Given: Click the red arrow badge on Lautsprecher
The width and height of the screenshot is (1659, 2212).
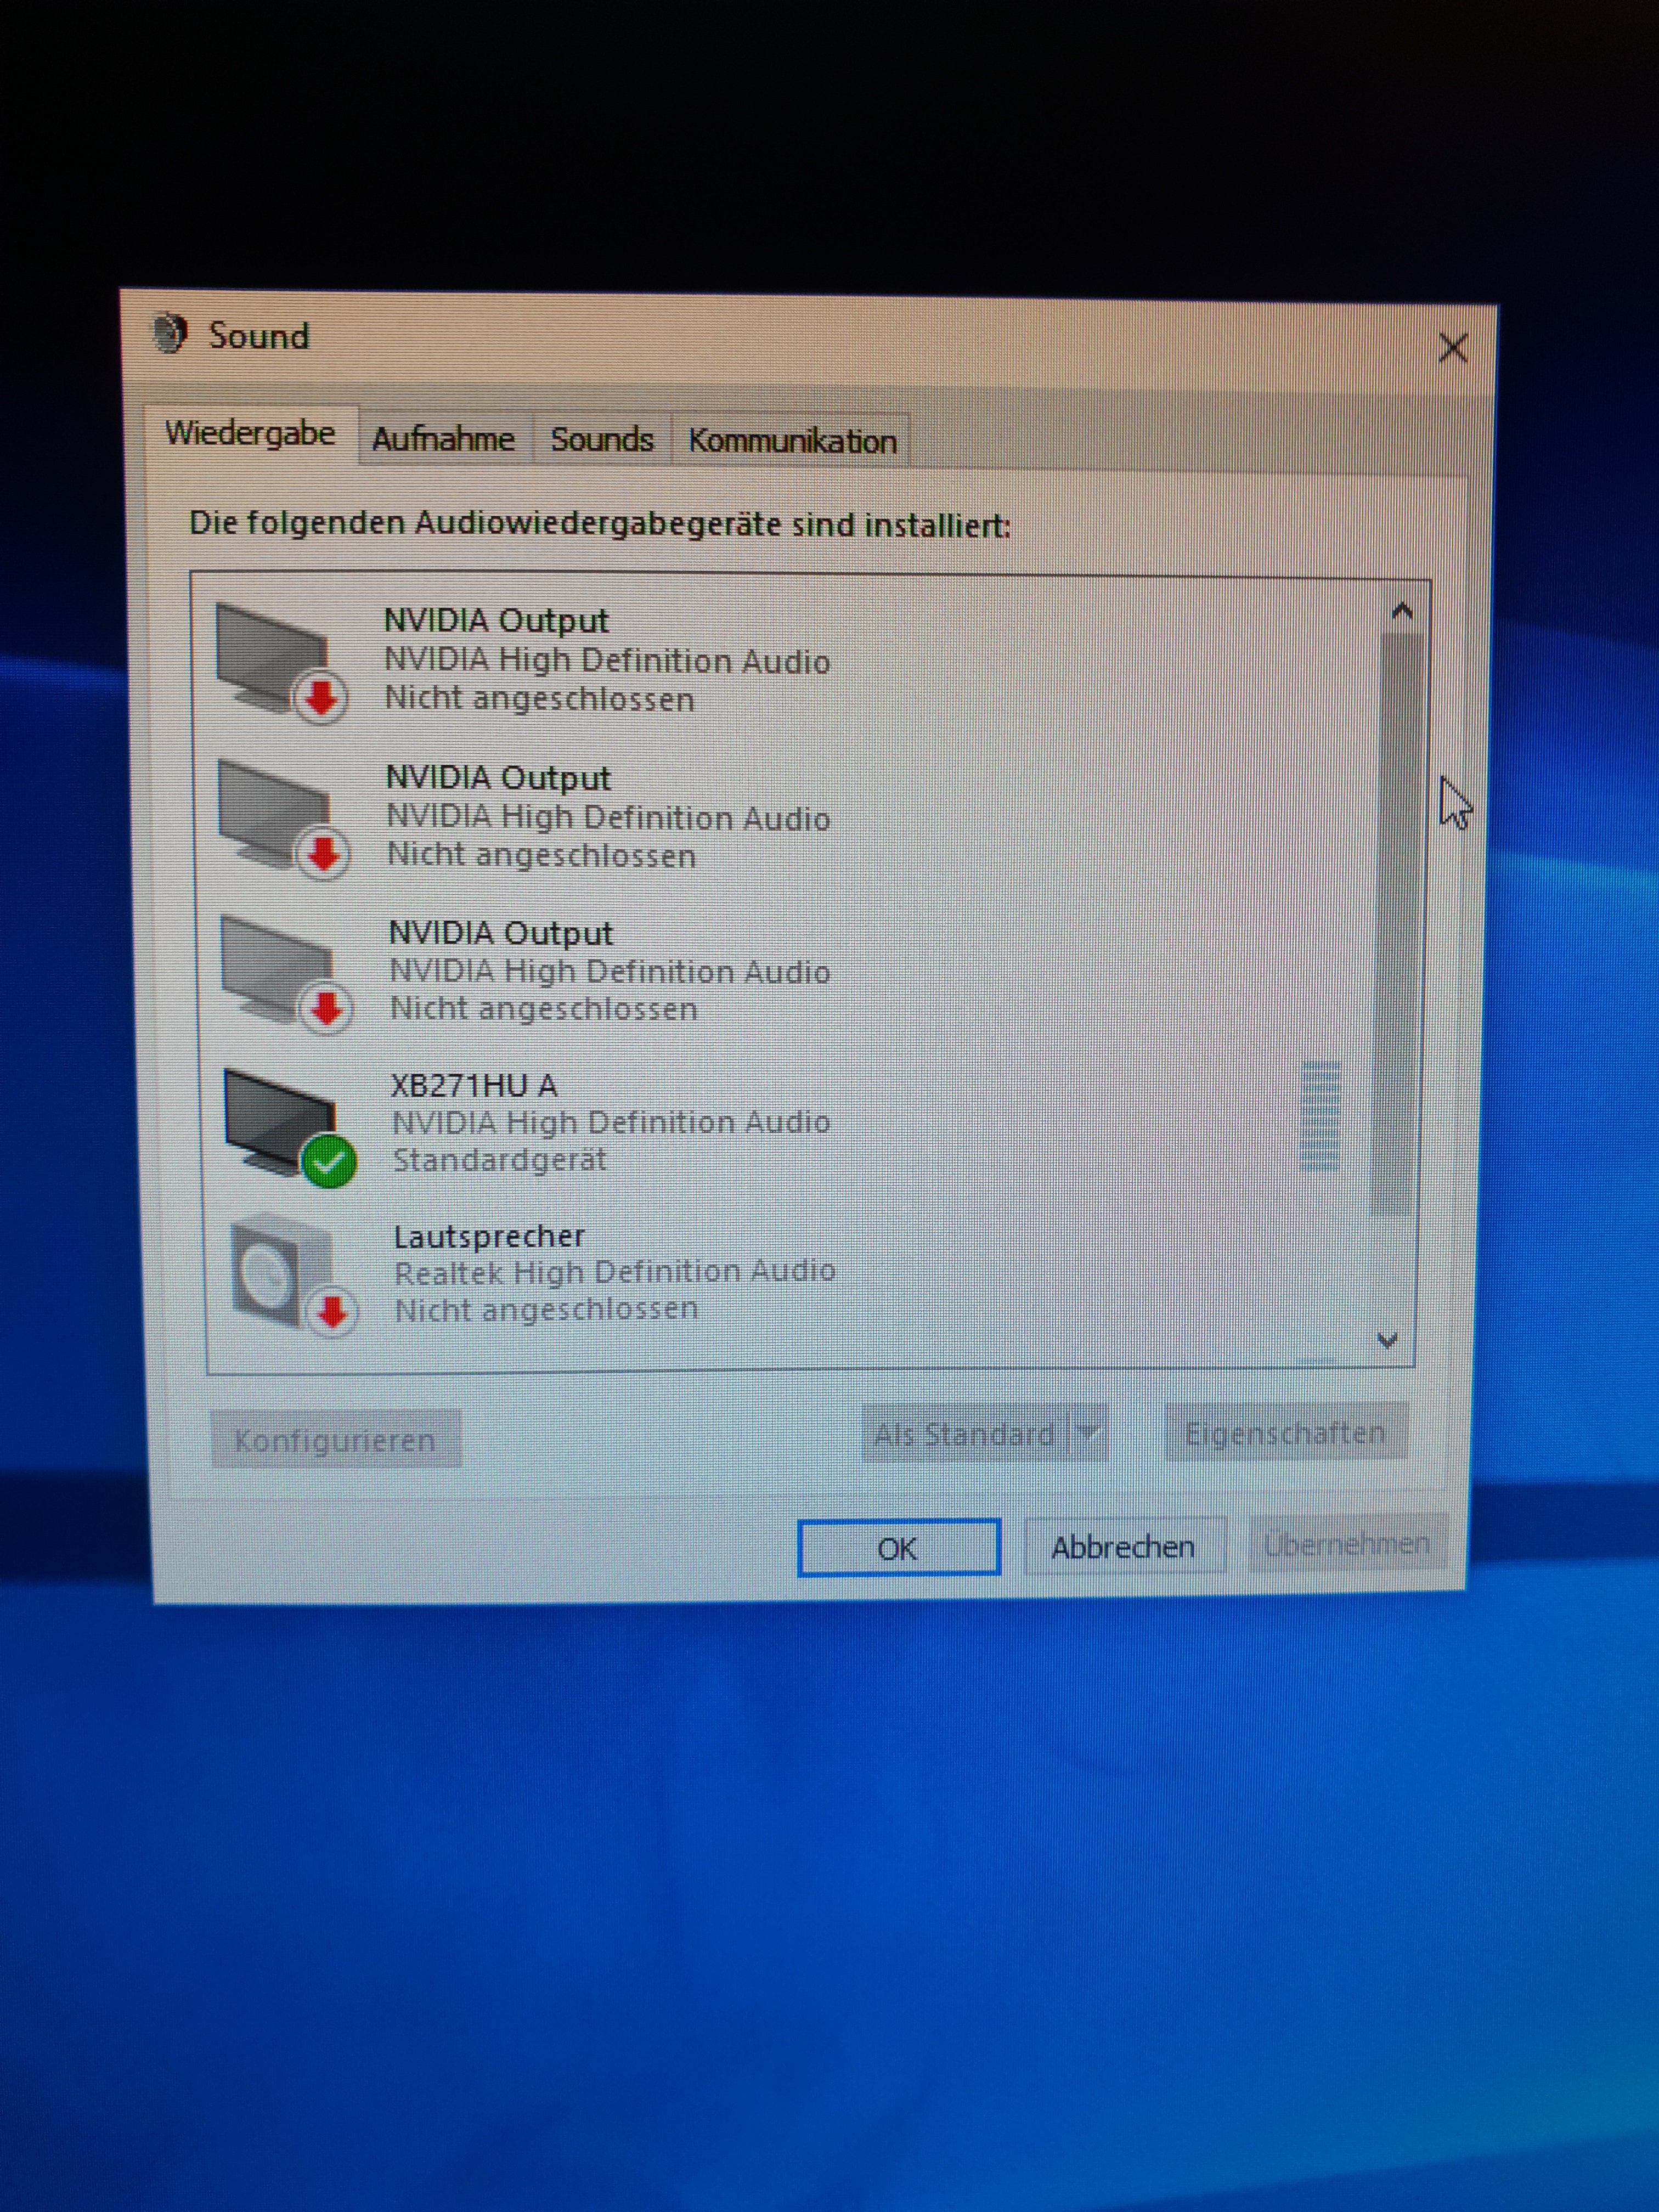Looking at the screenshot, I should 332,1311.
